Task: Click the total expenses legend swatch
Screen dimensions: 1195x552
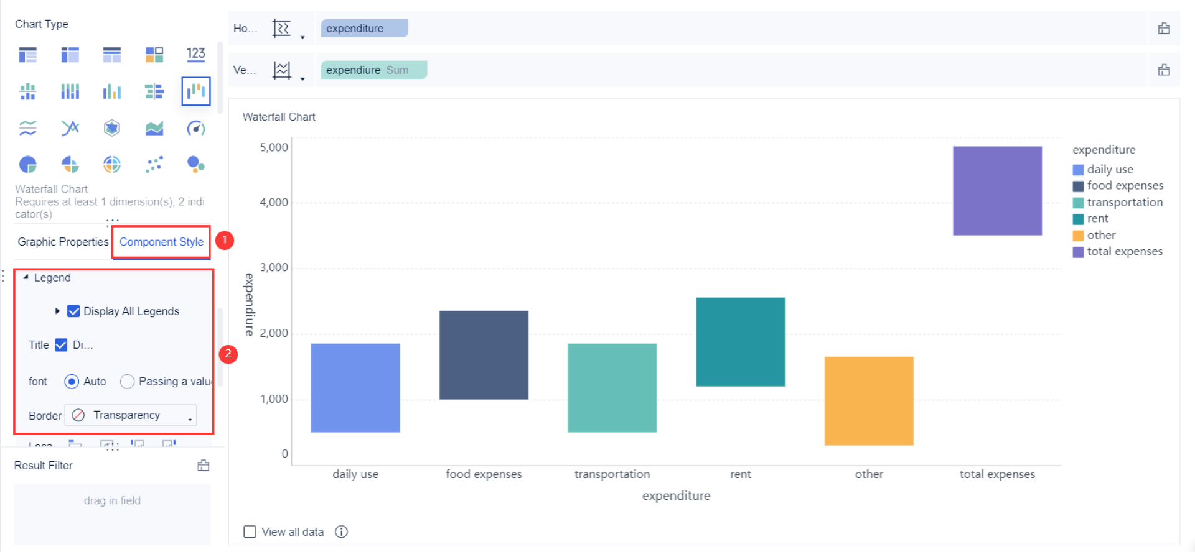Action: (1078, 252)
